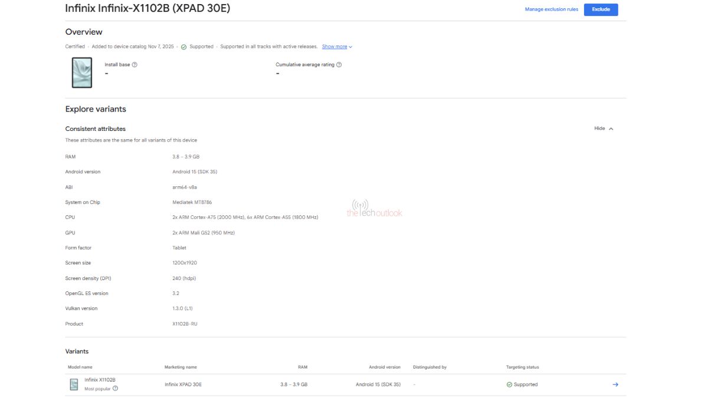Click the Supported check icon in variant row
The width and height of the screenshot is (708, 398).
coord(509,384)
